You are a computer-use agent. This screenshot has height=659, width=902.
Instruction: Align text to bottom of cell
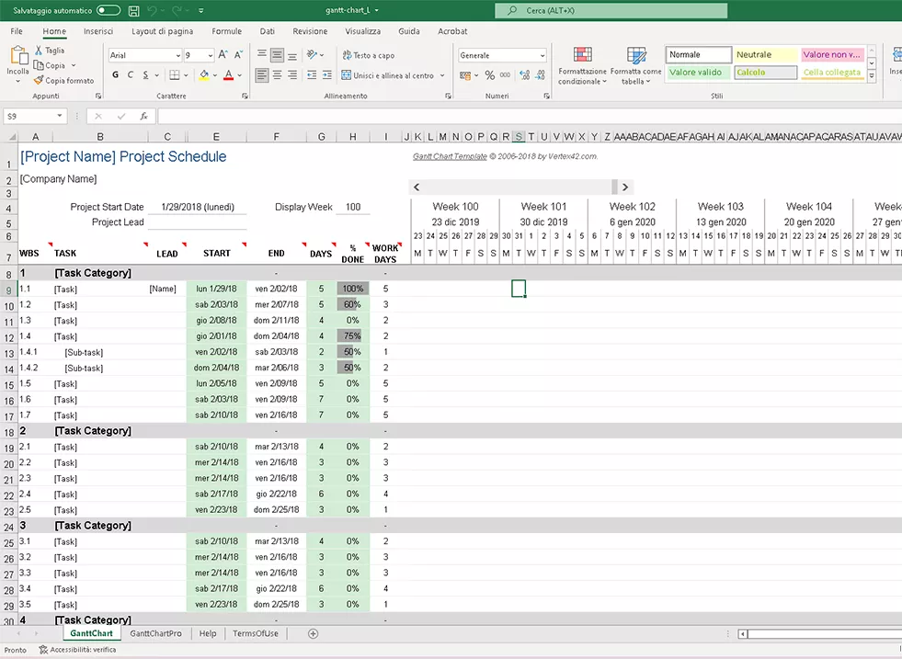[x=292, y=55]
